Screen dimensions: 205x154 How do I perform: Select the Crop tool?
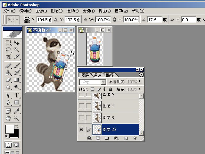click(x=8, y=57)
